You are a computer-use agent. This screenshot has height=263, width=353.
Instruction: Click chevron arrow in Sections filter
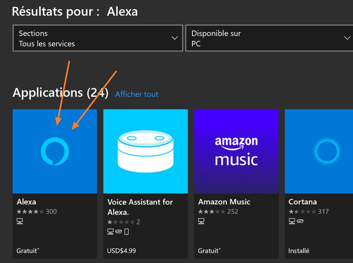(x=174, y=39)
